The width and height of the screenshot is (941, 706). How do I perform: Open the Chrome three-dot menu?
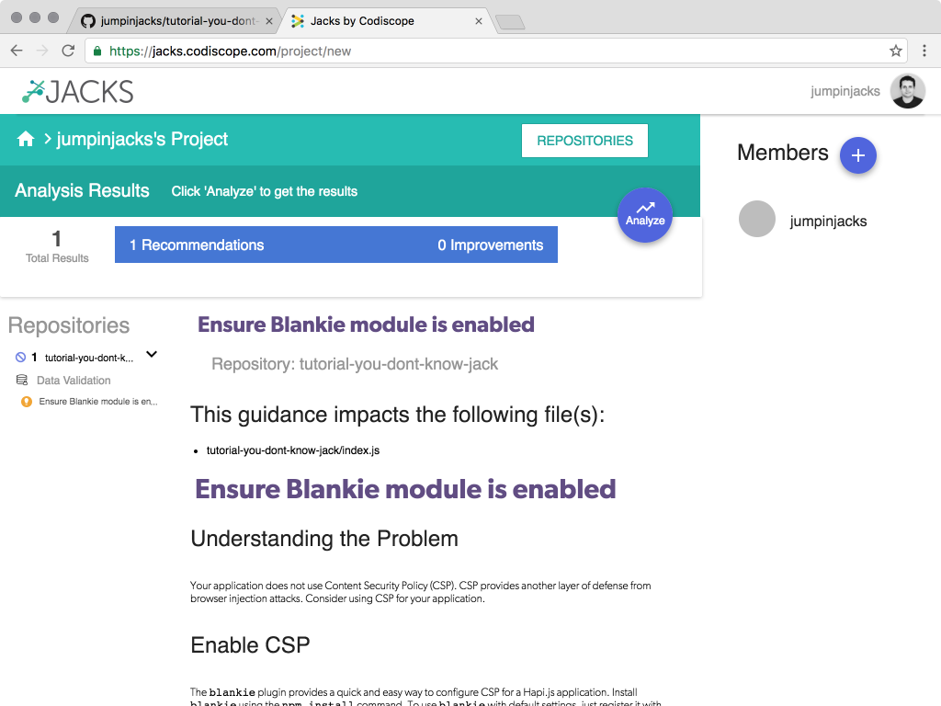(924, 51)
